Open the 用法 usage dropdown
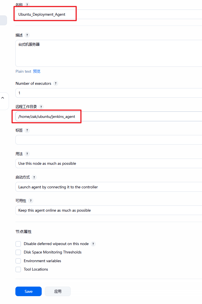 click(109, 163)
